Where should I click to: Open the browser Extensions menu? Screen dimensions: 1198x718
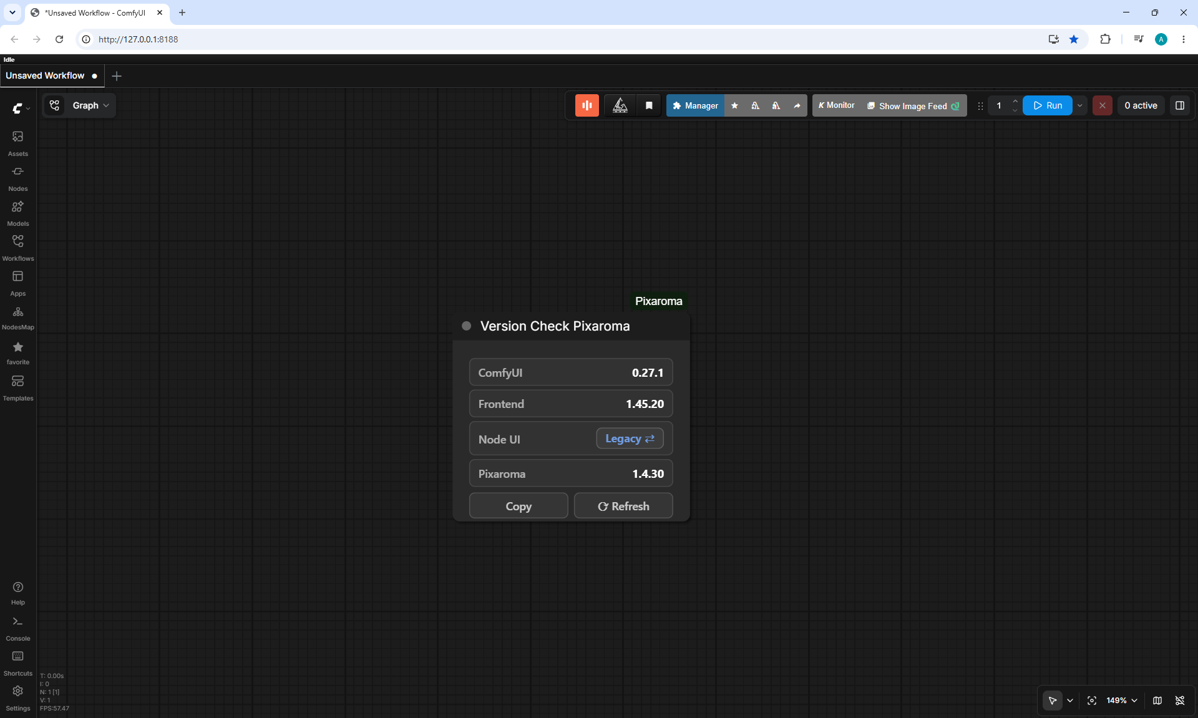tap(1105, 39)
